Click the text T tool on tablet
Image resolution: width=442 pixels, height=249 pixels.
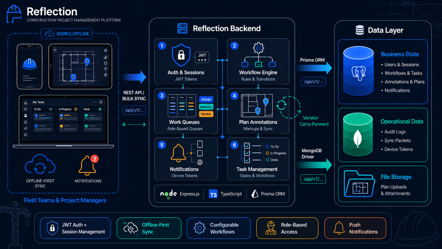[105, 69]
